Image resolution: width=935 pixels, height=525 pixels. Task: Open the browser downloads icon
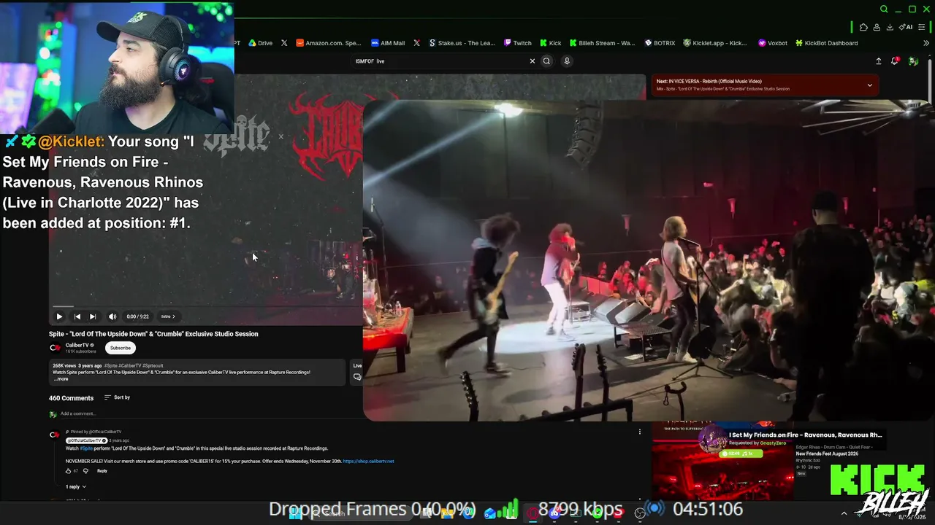coord(890,27)
